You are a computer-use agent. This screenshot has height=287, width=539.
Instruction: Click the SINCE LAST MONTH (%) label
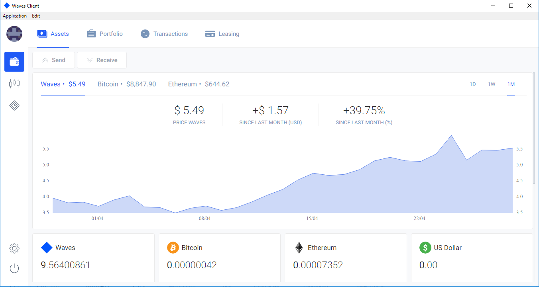[364, 123]
